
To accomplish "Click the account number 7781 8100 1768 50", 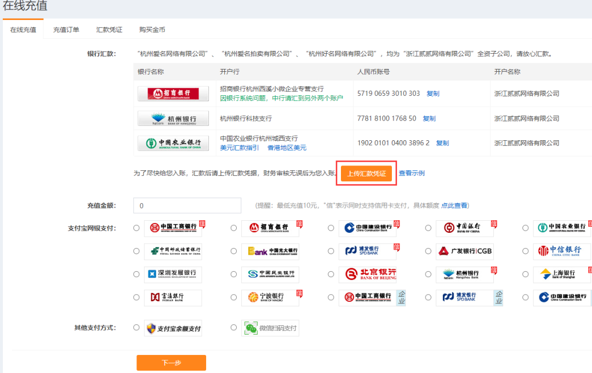I will 386,118.
